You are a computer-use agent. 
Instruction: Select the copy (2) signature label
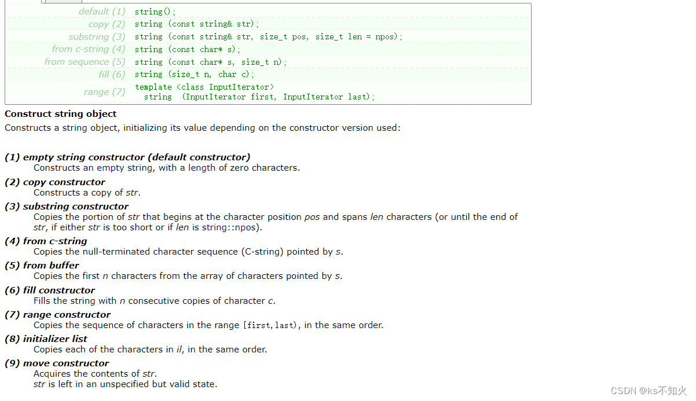pyautogui.click(x=107, y=24)
